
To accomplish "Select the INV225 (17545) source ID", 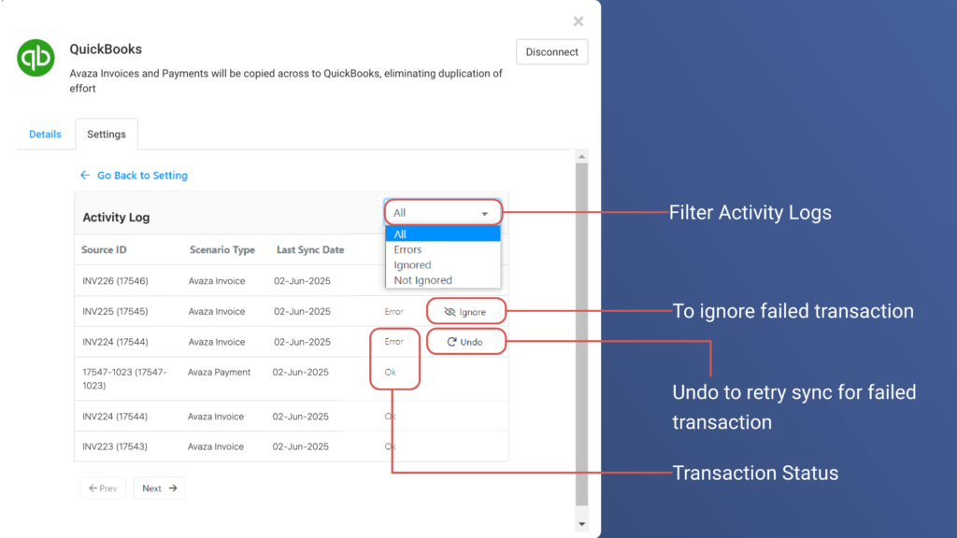I will [x=115, y=312].
